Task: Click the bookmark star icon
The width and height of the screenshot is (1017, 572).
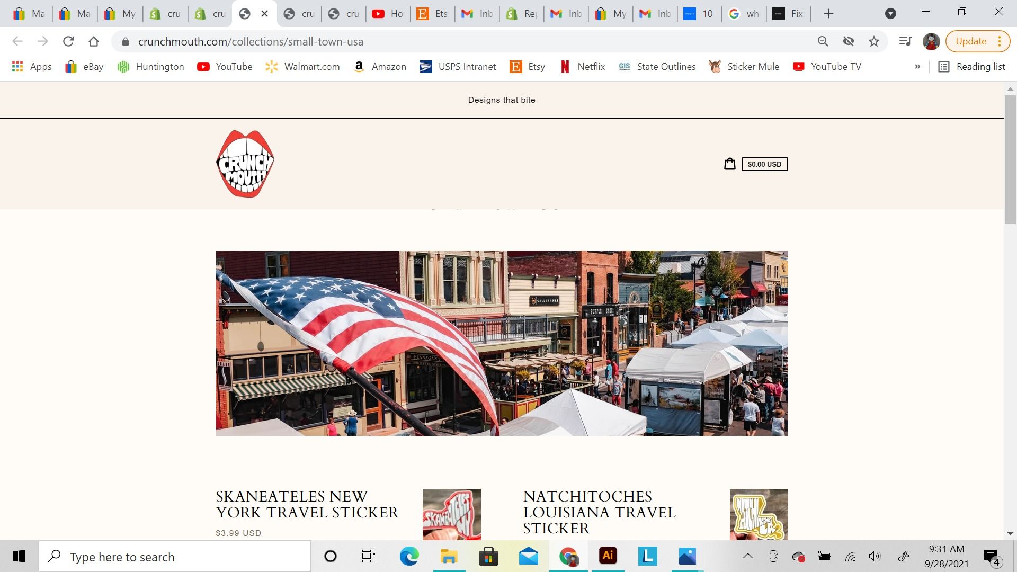Action: point(874,41)
